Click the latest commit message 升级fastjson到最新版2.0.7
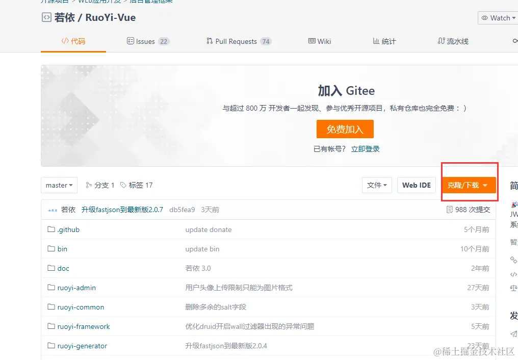 [122, 210]
